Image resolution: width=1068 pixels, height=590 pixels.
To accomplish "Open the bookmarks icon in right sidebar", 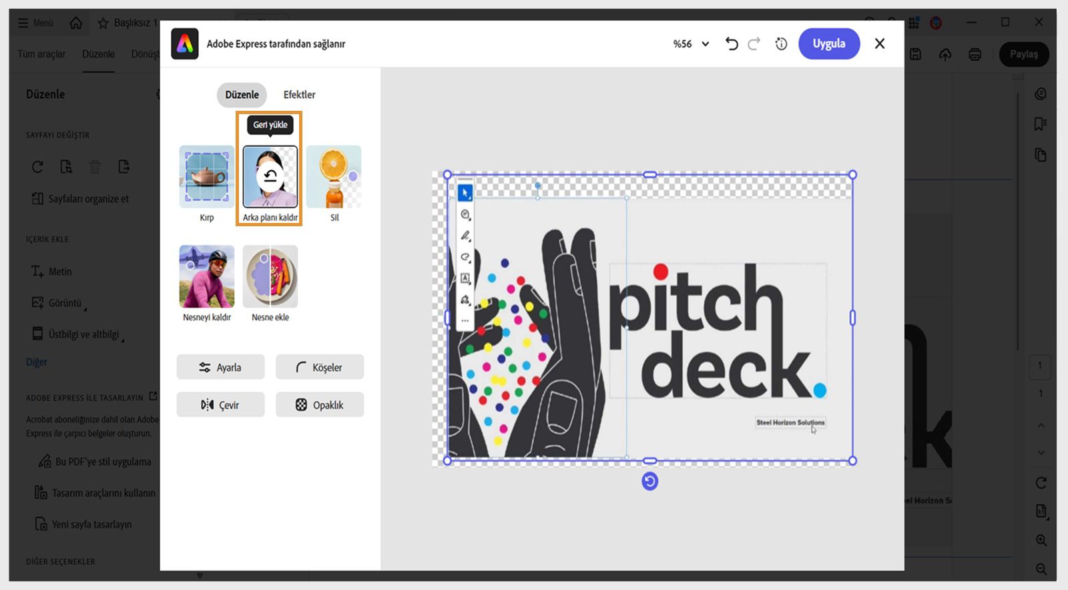I will (1041, 124).
